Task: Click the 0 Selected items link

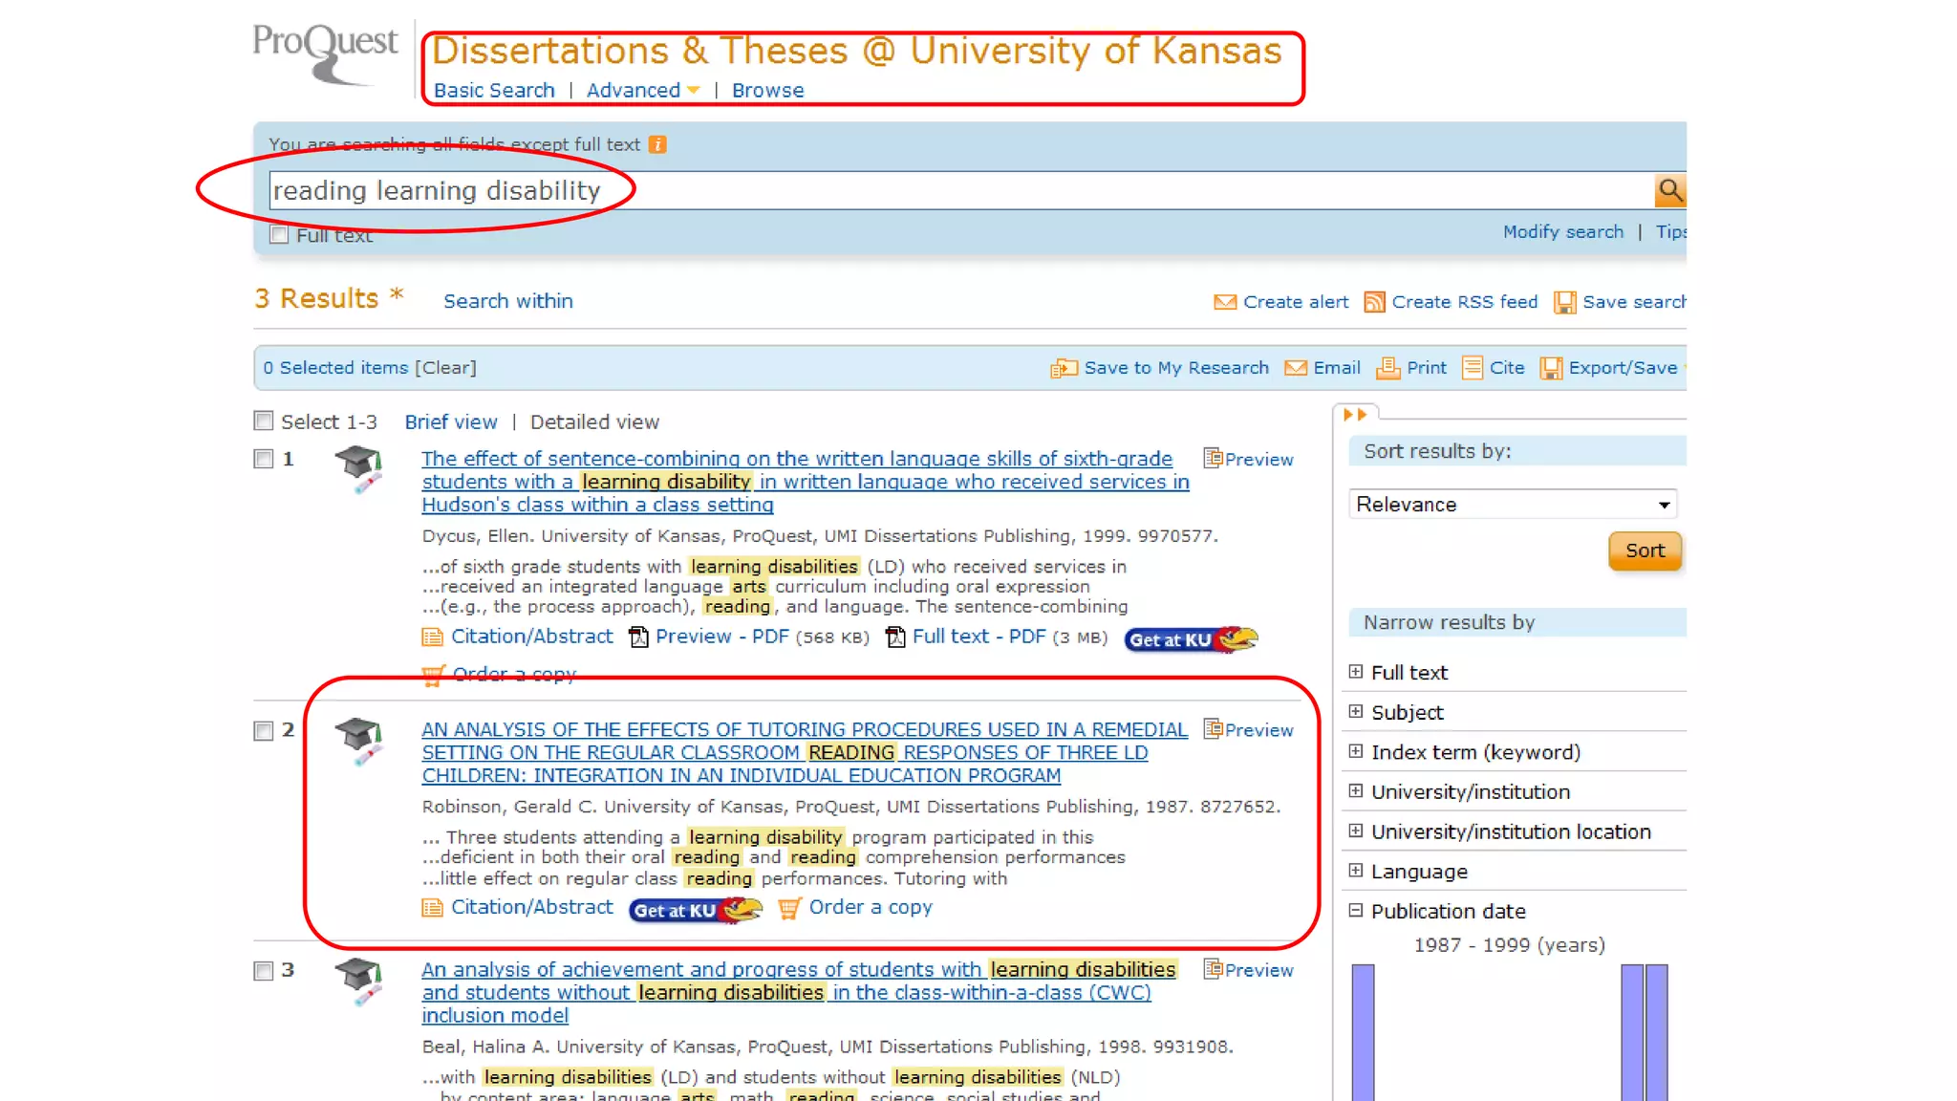Action: click(335, 368)
